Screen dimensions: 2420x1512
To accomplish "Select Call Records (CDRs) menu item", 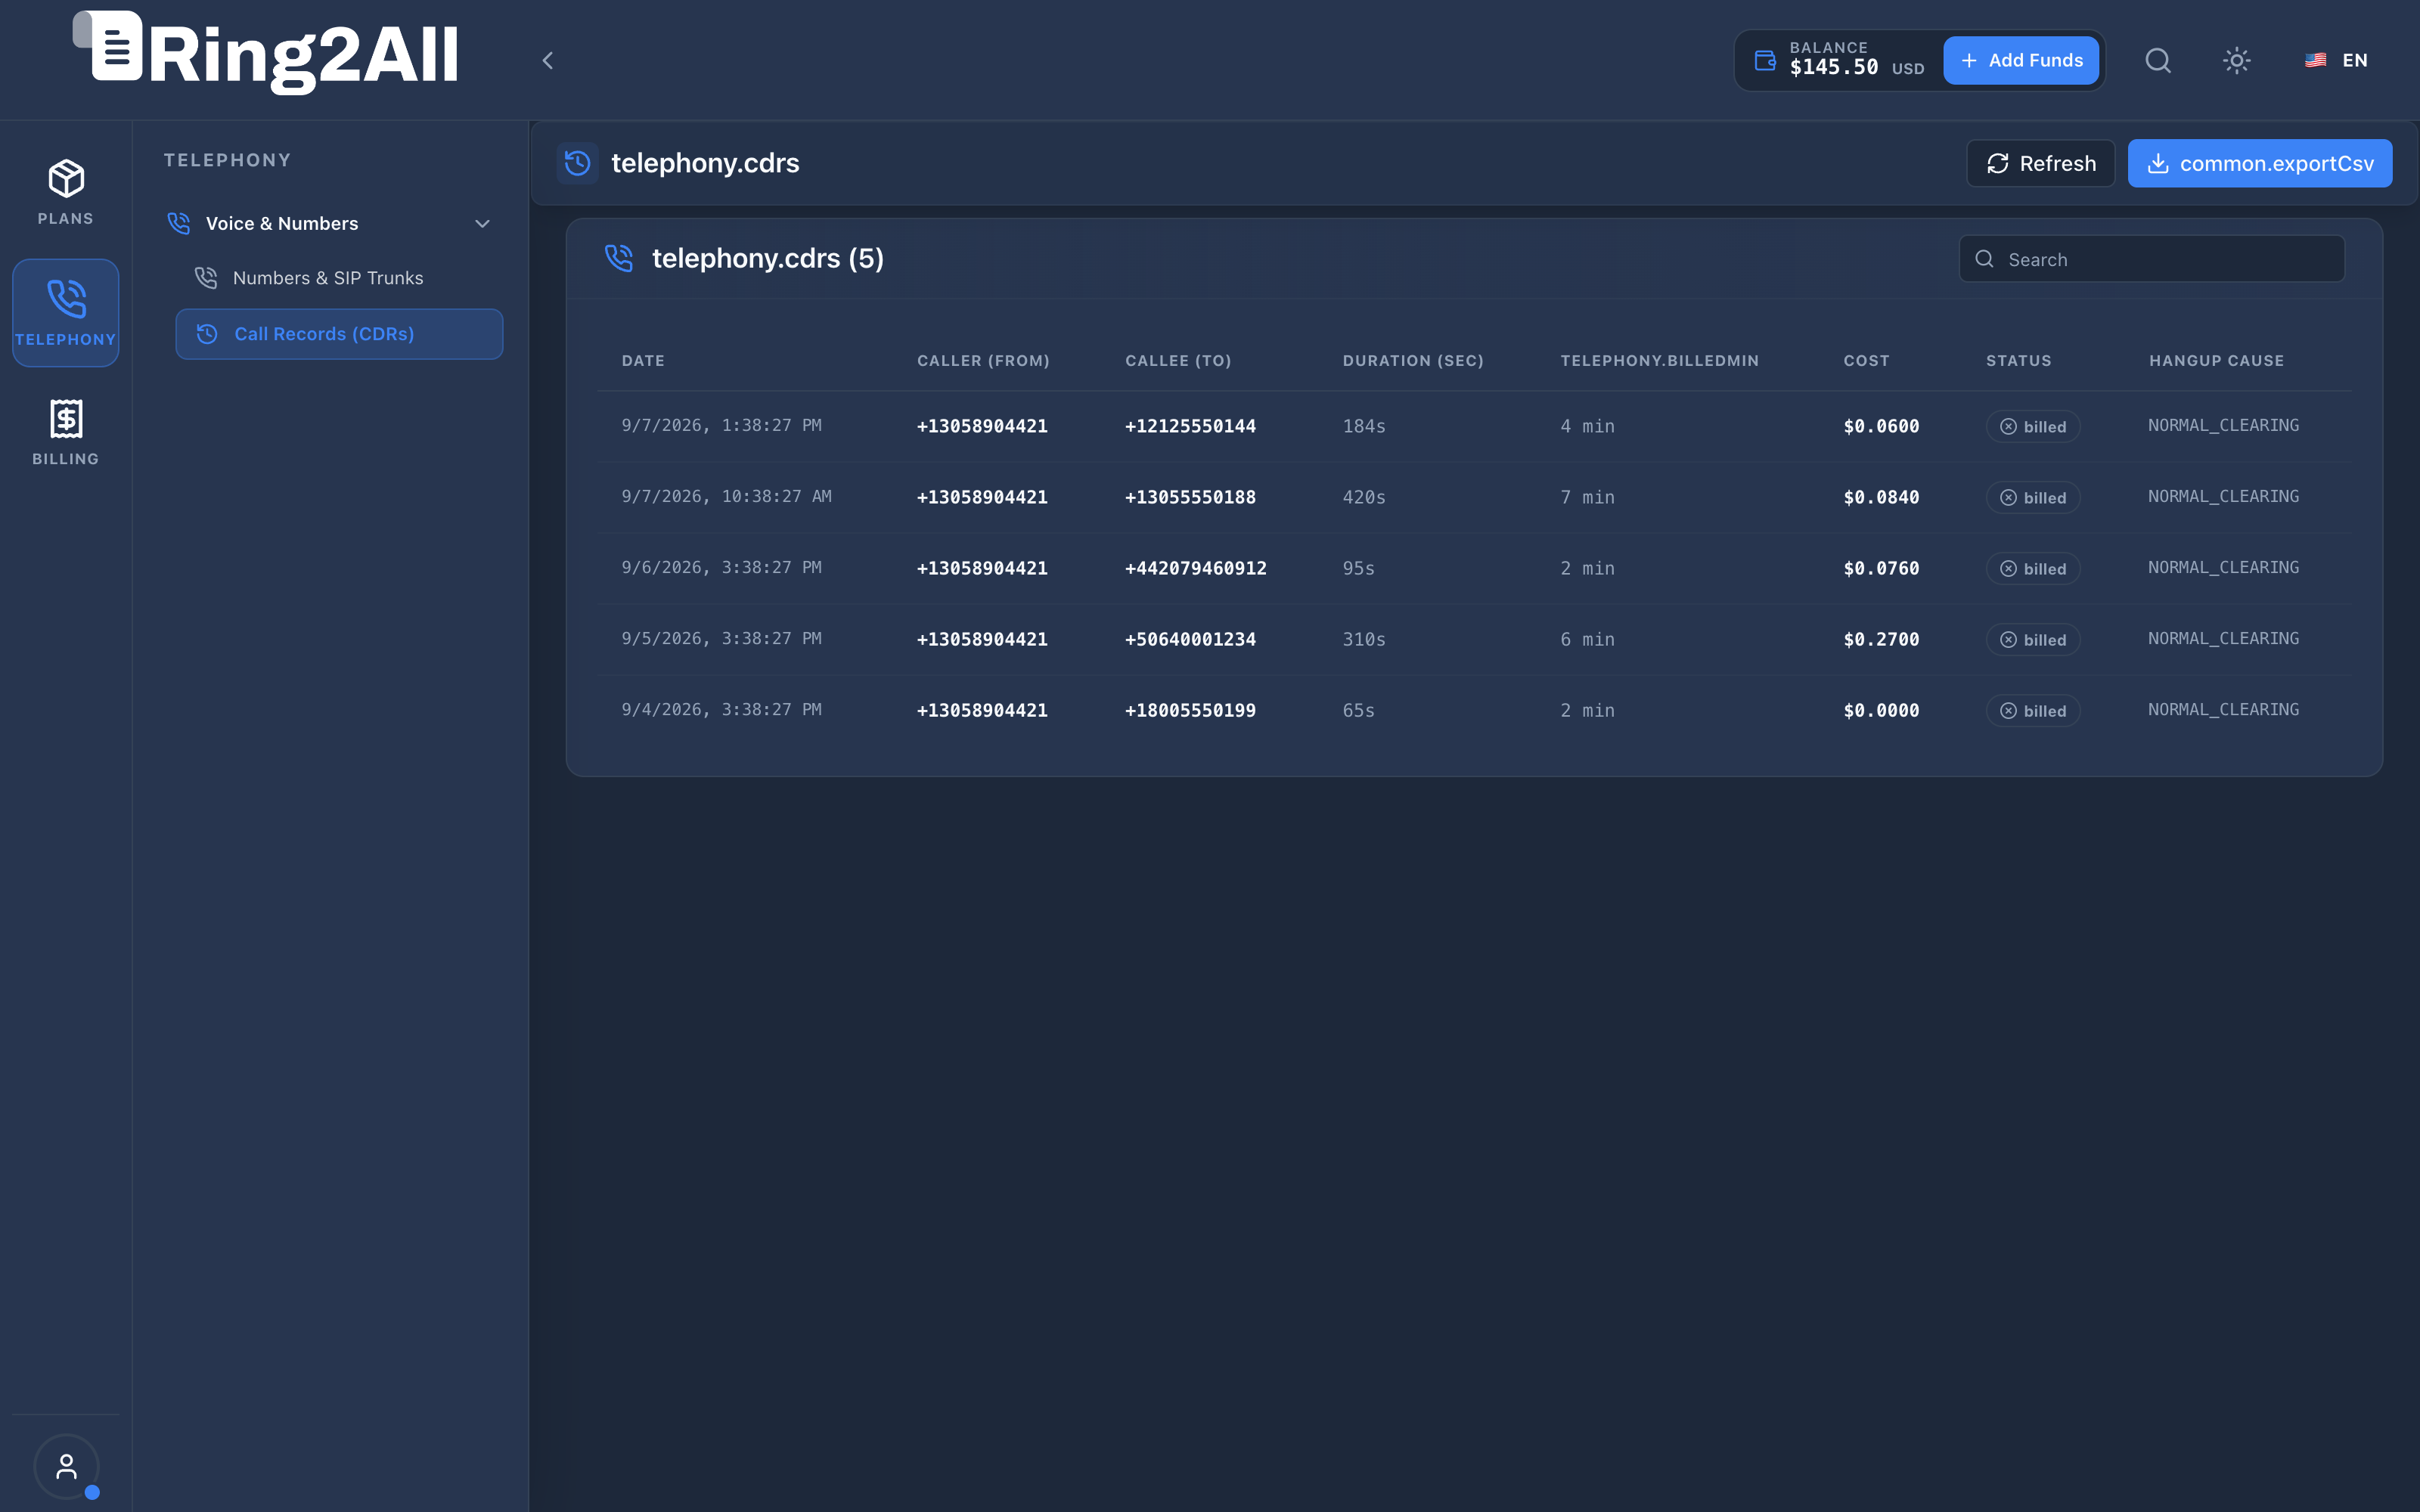I will [339, 334].
